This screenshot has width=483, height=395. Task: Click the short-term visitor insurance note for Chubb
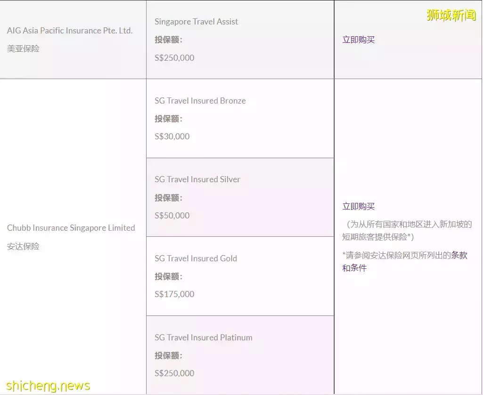[407, 231]
